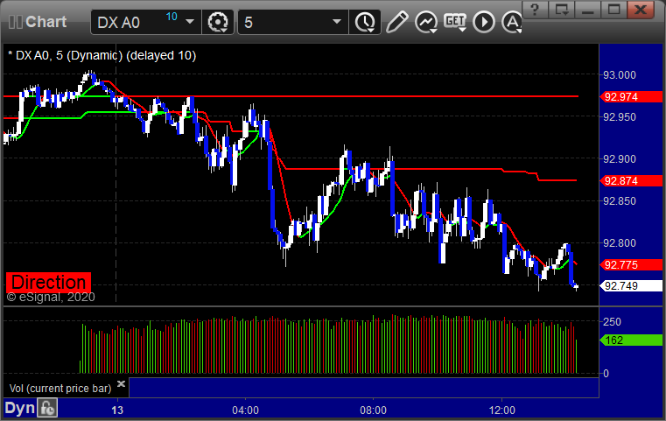
Task: Click the 93.000 price axis label
Action: coord(620,75)
